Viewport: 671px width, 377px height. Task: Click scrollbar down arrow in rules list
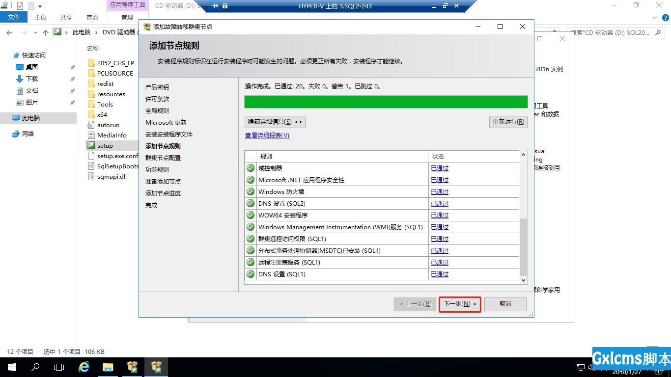[523, 280]
